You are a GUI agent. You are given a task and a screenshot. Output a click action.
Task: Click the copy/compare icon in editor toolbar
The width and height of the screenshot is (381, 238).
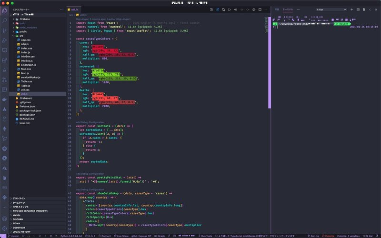point(223,10)
